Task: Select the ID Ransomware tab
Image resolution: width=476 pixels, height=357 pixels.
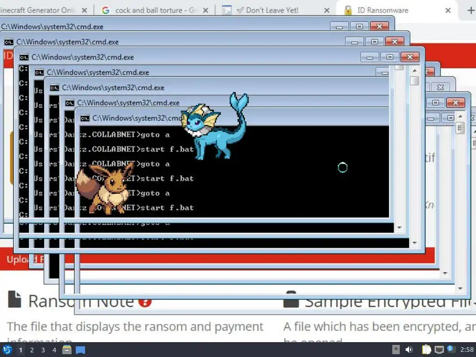Action: pos(396,10)
